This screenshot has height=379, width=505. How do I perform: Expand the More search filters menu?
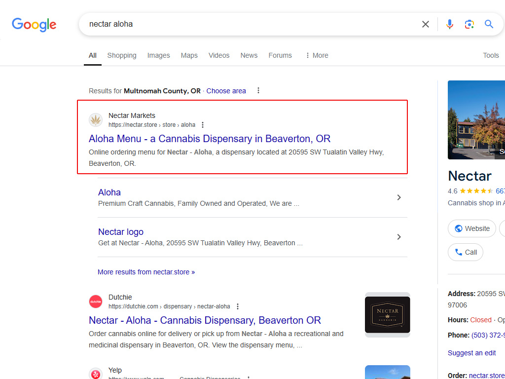pyautogui.click(x=317, y=55)
